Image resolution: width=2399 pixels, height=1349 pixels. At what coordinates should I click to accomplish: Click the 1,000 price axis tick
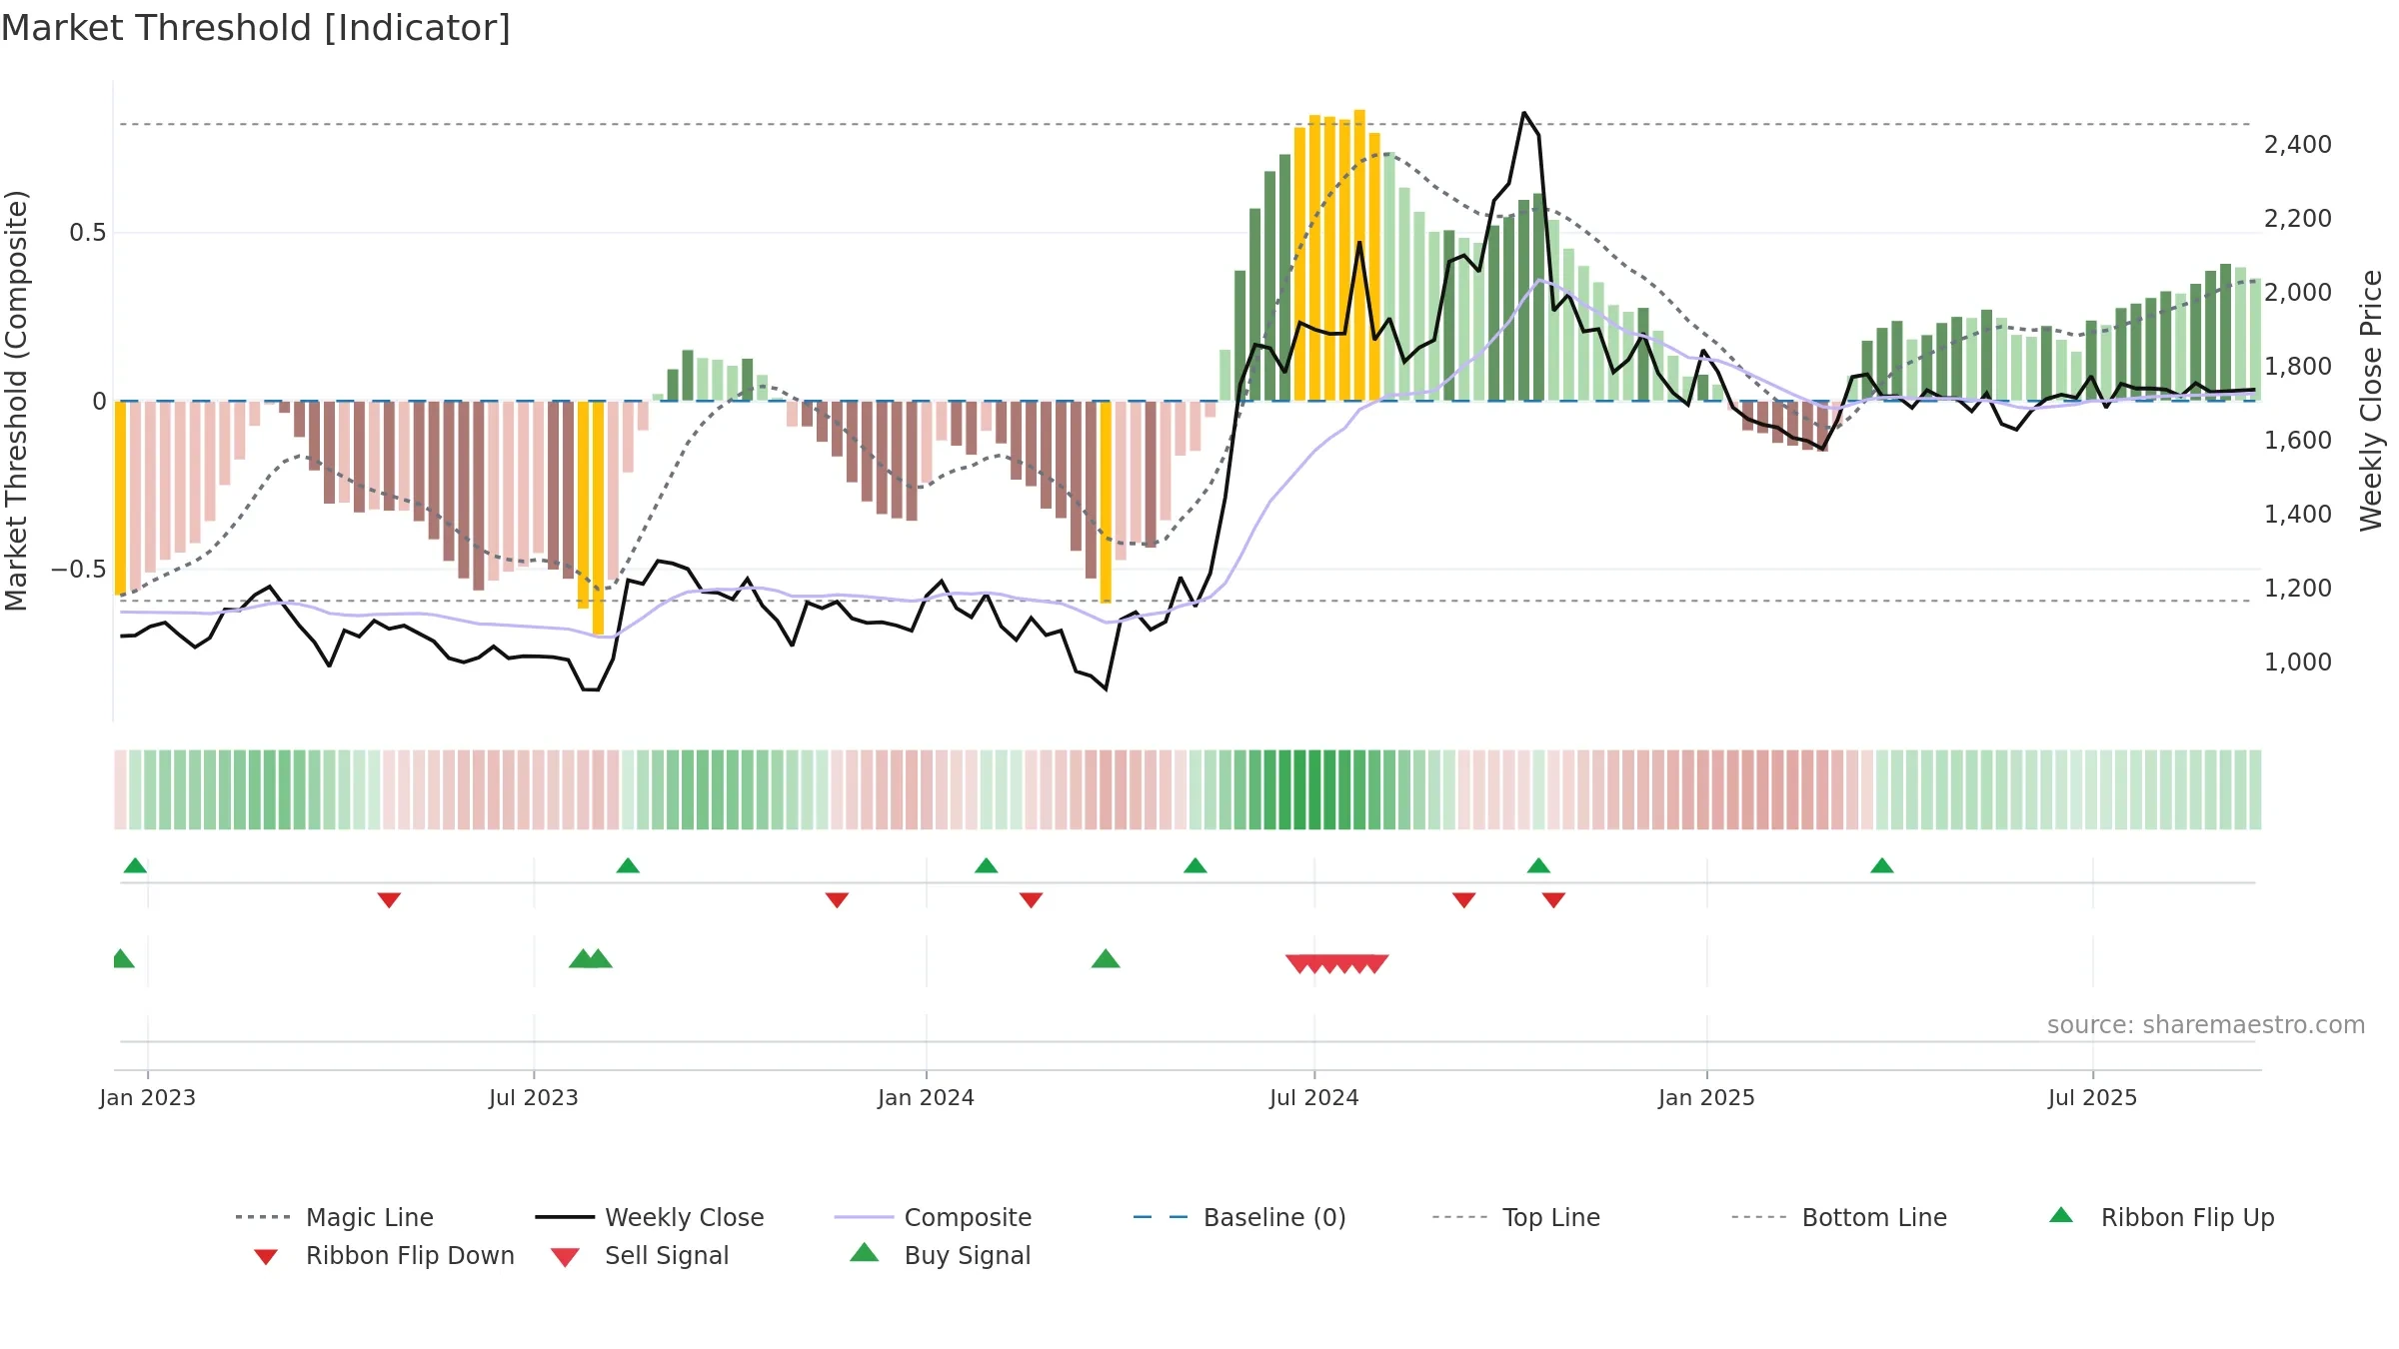coord(2298,663)
